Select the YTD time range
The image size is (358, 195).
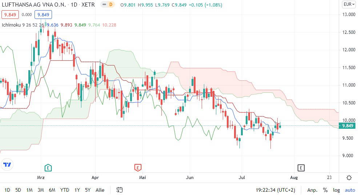tap(65, 190)
